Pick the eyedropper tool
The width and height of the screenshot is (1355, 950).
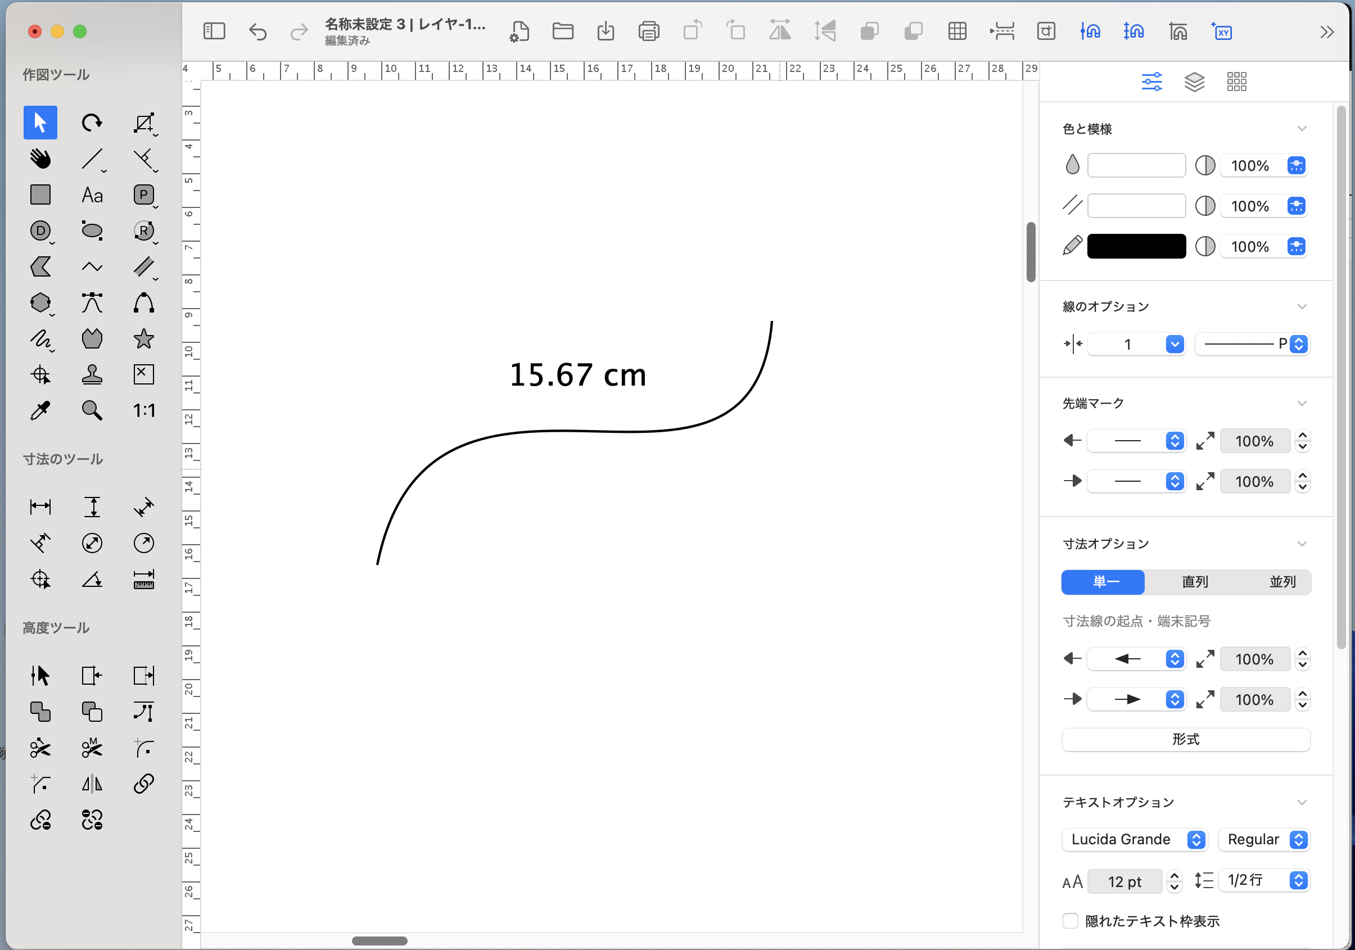click(x=40, y=411)
